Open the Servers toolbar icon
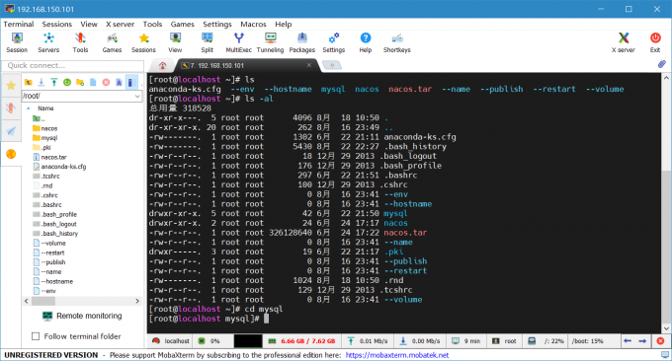 click(48, 42)
